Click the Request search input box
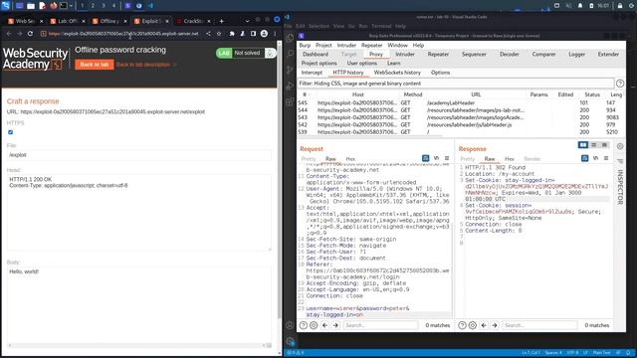This screenshot has height=358, width=637. coord(380,325)
